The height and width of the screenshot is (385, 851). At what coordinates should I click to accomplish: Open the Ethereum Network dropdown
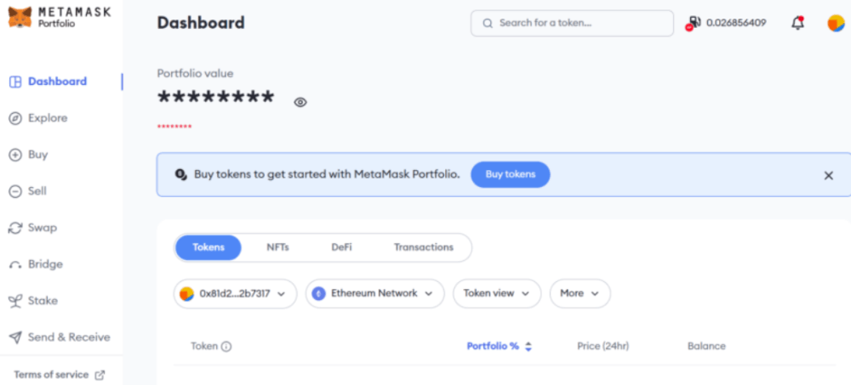pos(375,294)
